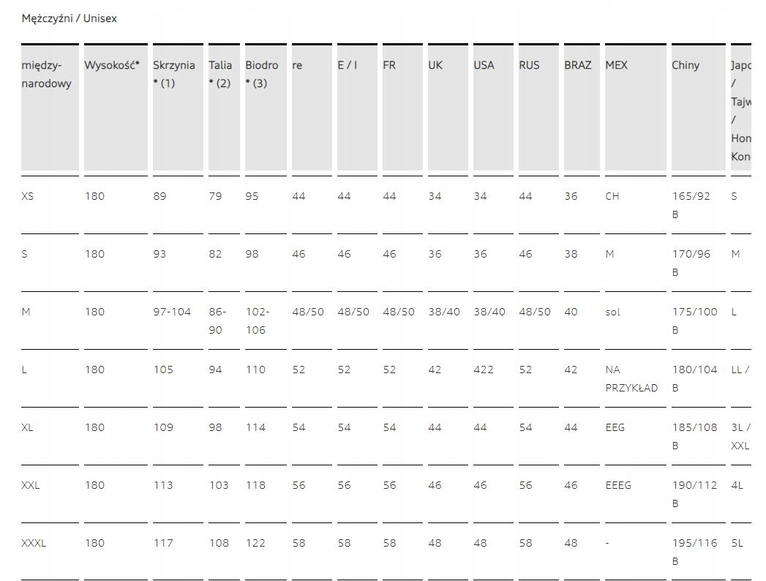The height and width of the screenshot is (581, 766).
Task: Click the 'Mężczyźni / Unisex' heading
Action: tap(70, 18)
